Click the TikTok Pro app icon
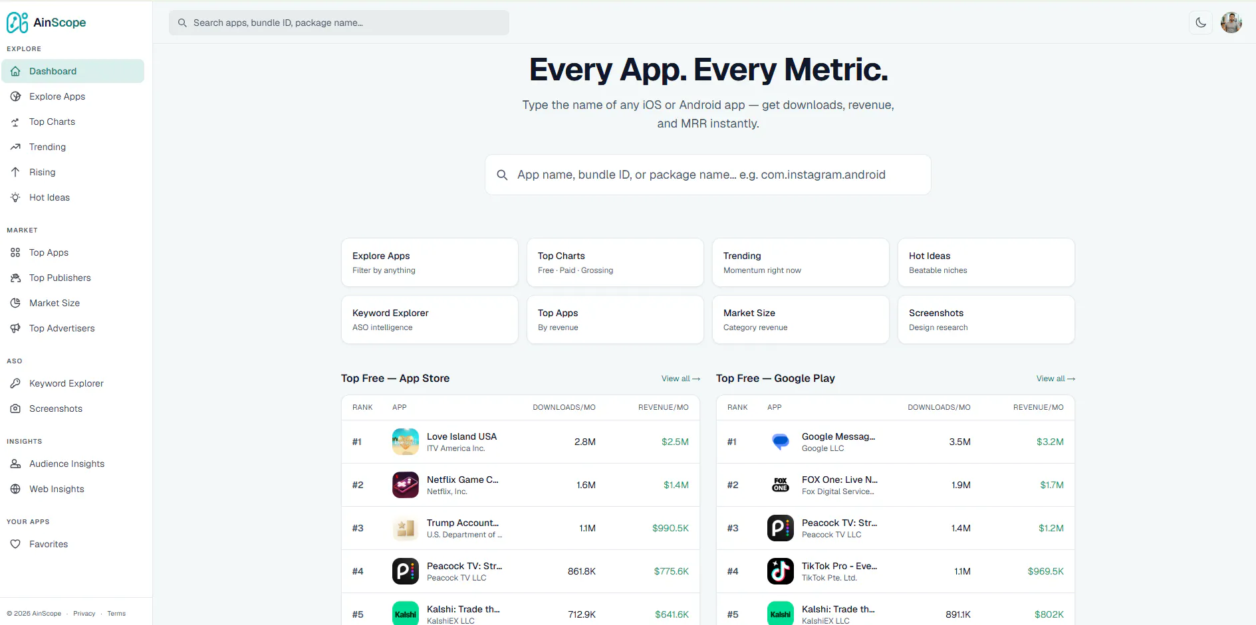 [781, 571]
